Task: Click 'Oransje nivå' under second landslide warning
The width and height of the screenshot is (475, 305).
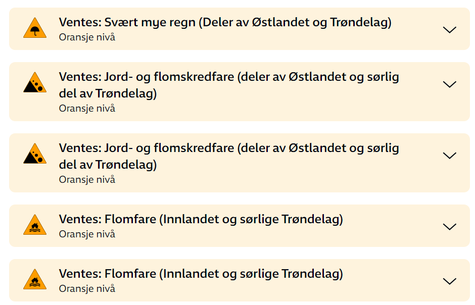Action: coord(87,180)
